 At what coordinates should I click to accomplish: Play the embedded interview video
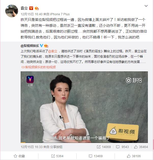(x=84, y=107)
